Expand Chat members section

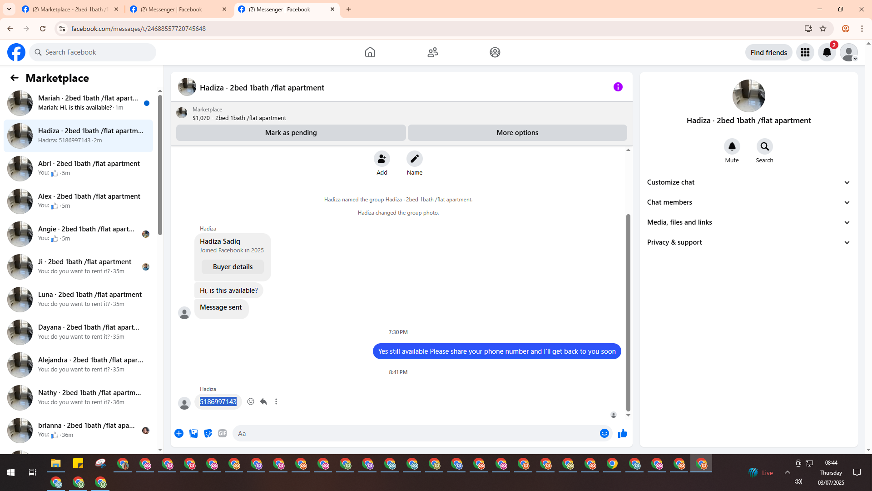pos(748,202)
